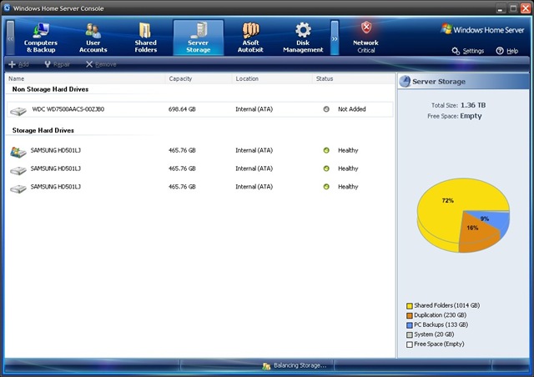
Task: Open Settings
Action: (x=468, y=51)
